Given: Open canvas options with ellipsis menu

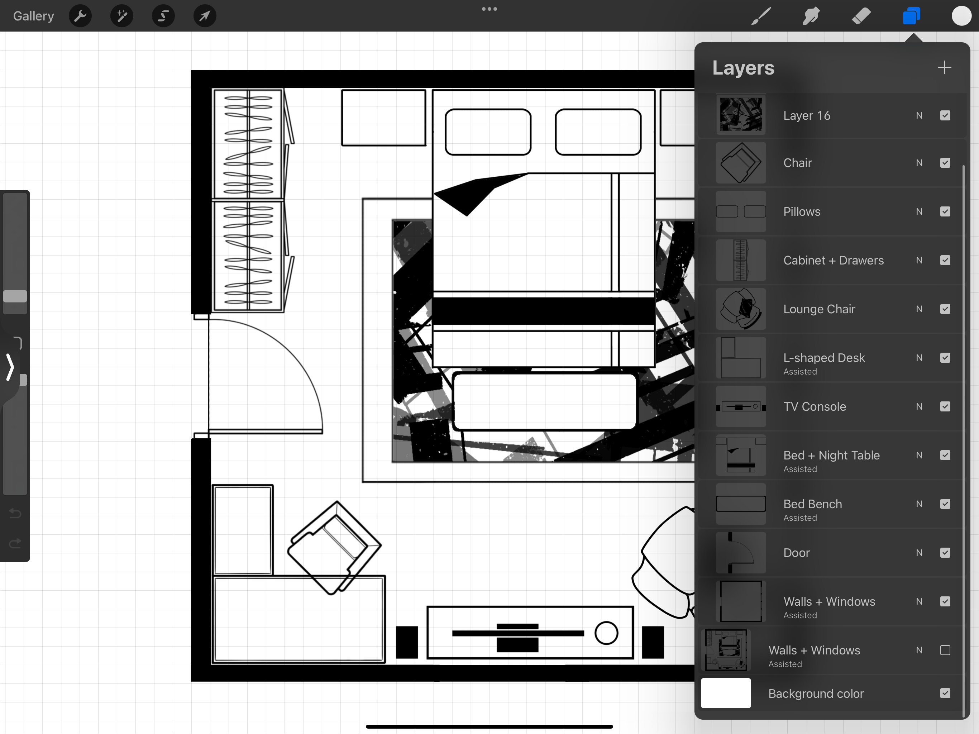Looking at the screenshot, I should tap(489, 9).
